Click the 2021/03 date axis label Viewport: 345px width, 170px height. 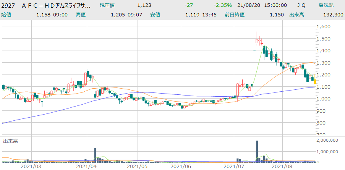31,166
